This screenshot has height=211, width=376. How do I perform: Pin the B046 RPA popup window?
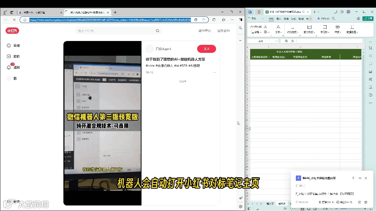pos(353,178)
